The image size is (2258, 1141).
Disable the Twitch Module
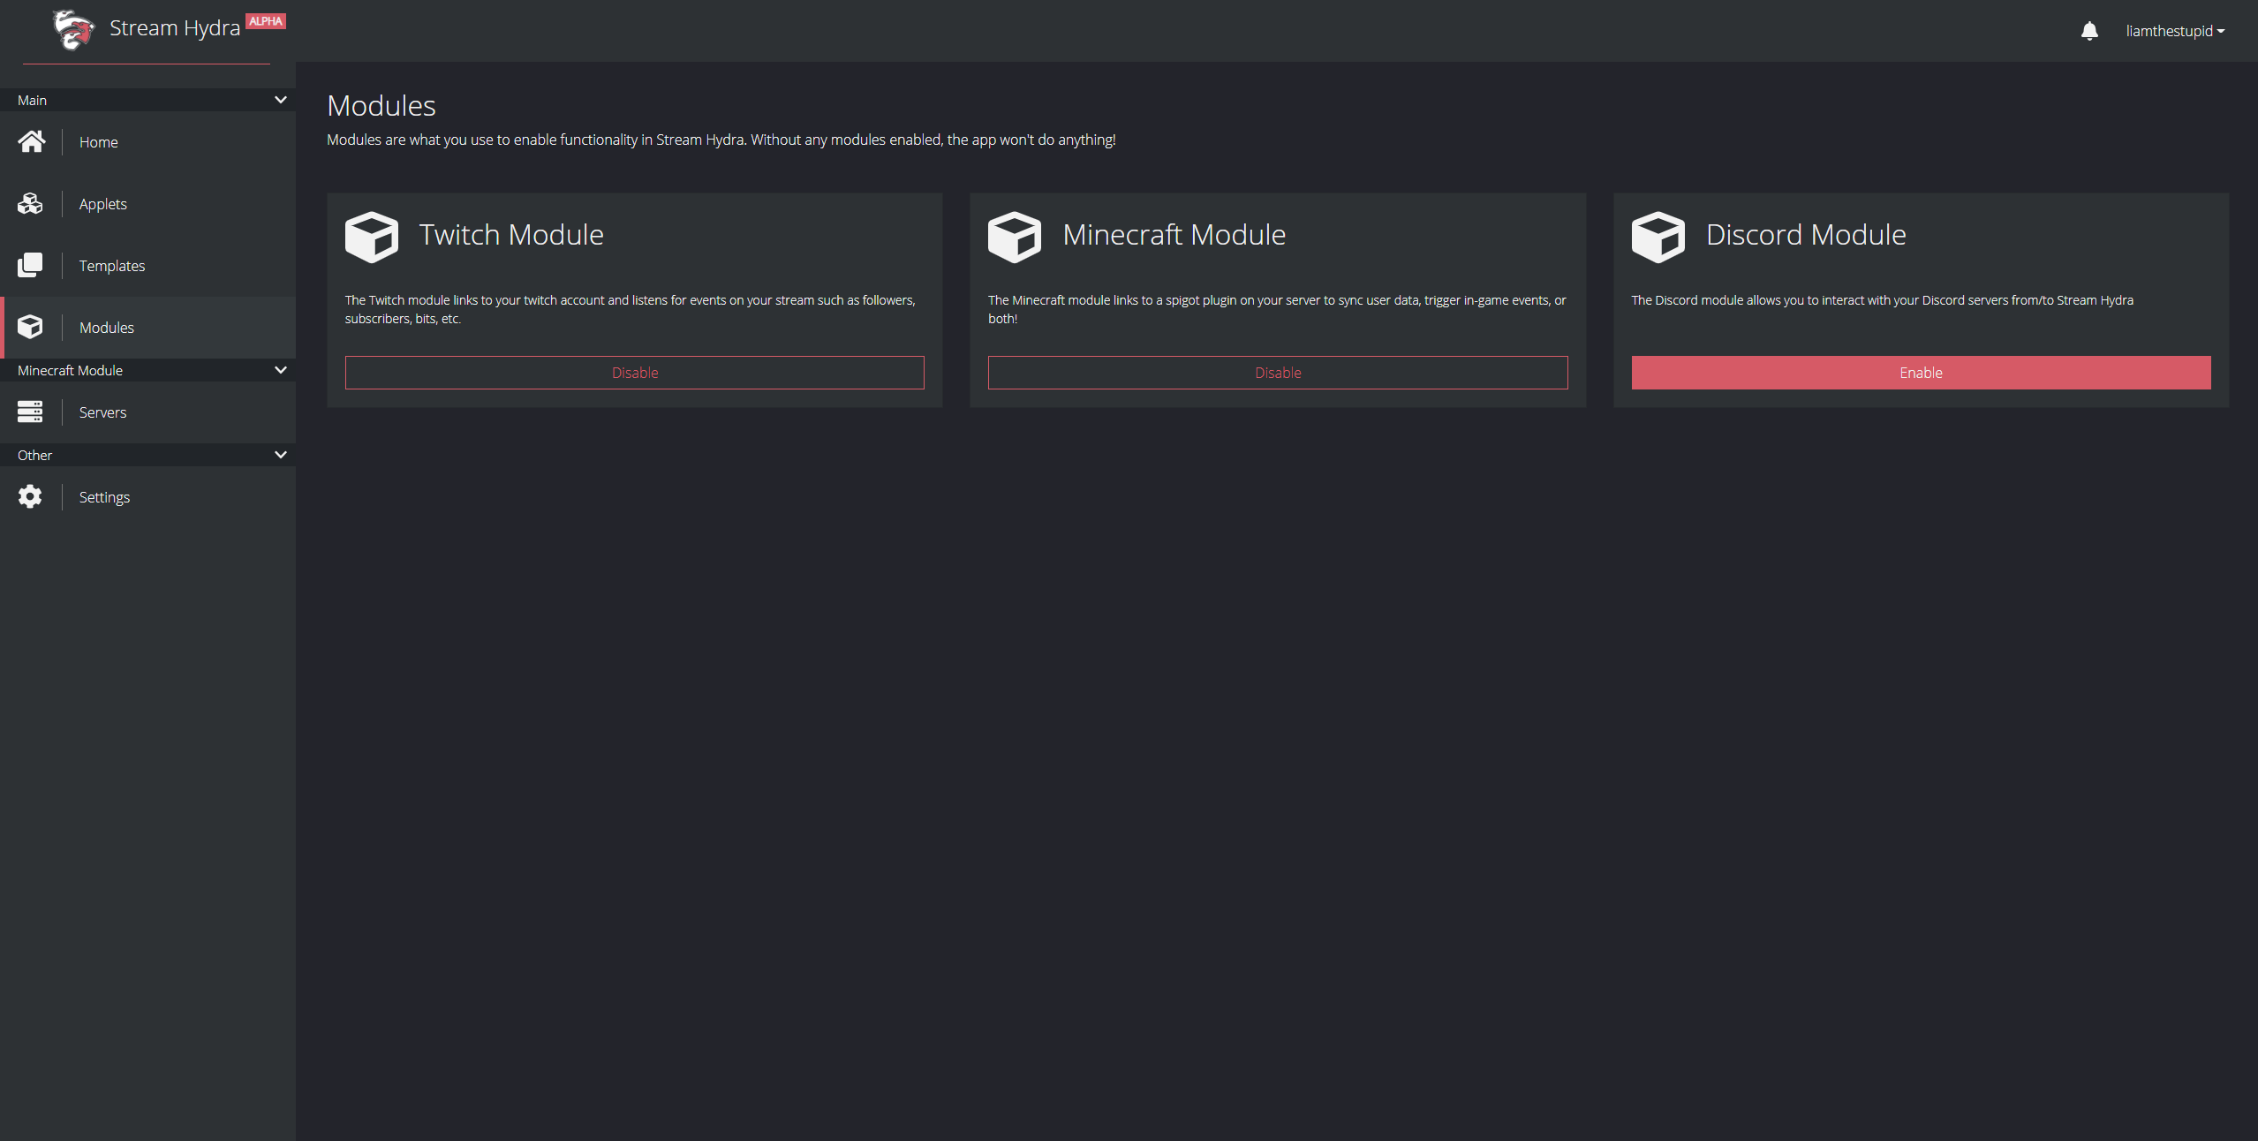coord(634,373)
